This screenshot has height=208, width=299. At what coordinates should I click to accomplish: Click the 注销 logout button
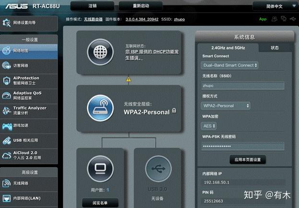(92, 6)
